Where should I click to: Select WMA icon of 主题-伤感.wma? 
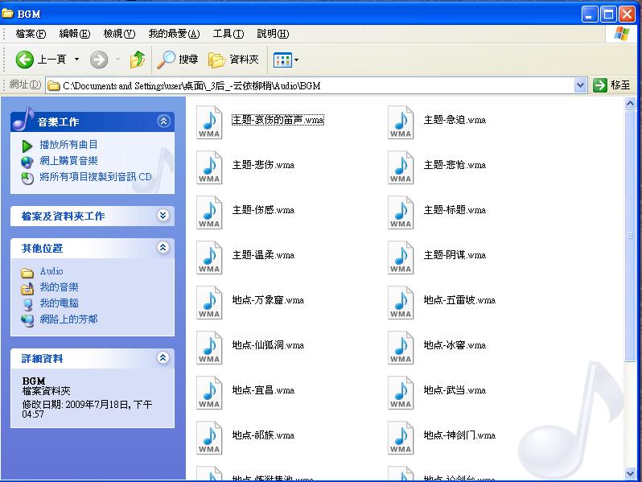tap(209, 212)
